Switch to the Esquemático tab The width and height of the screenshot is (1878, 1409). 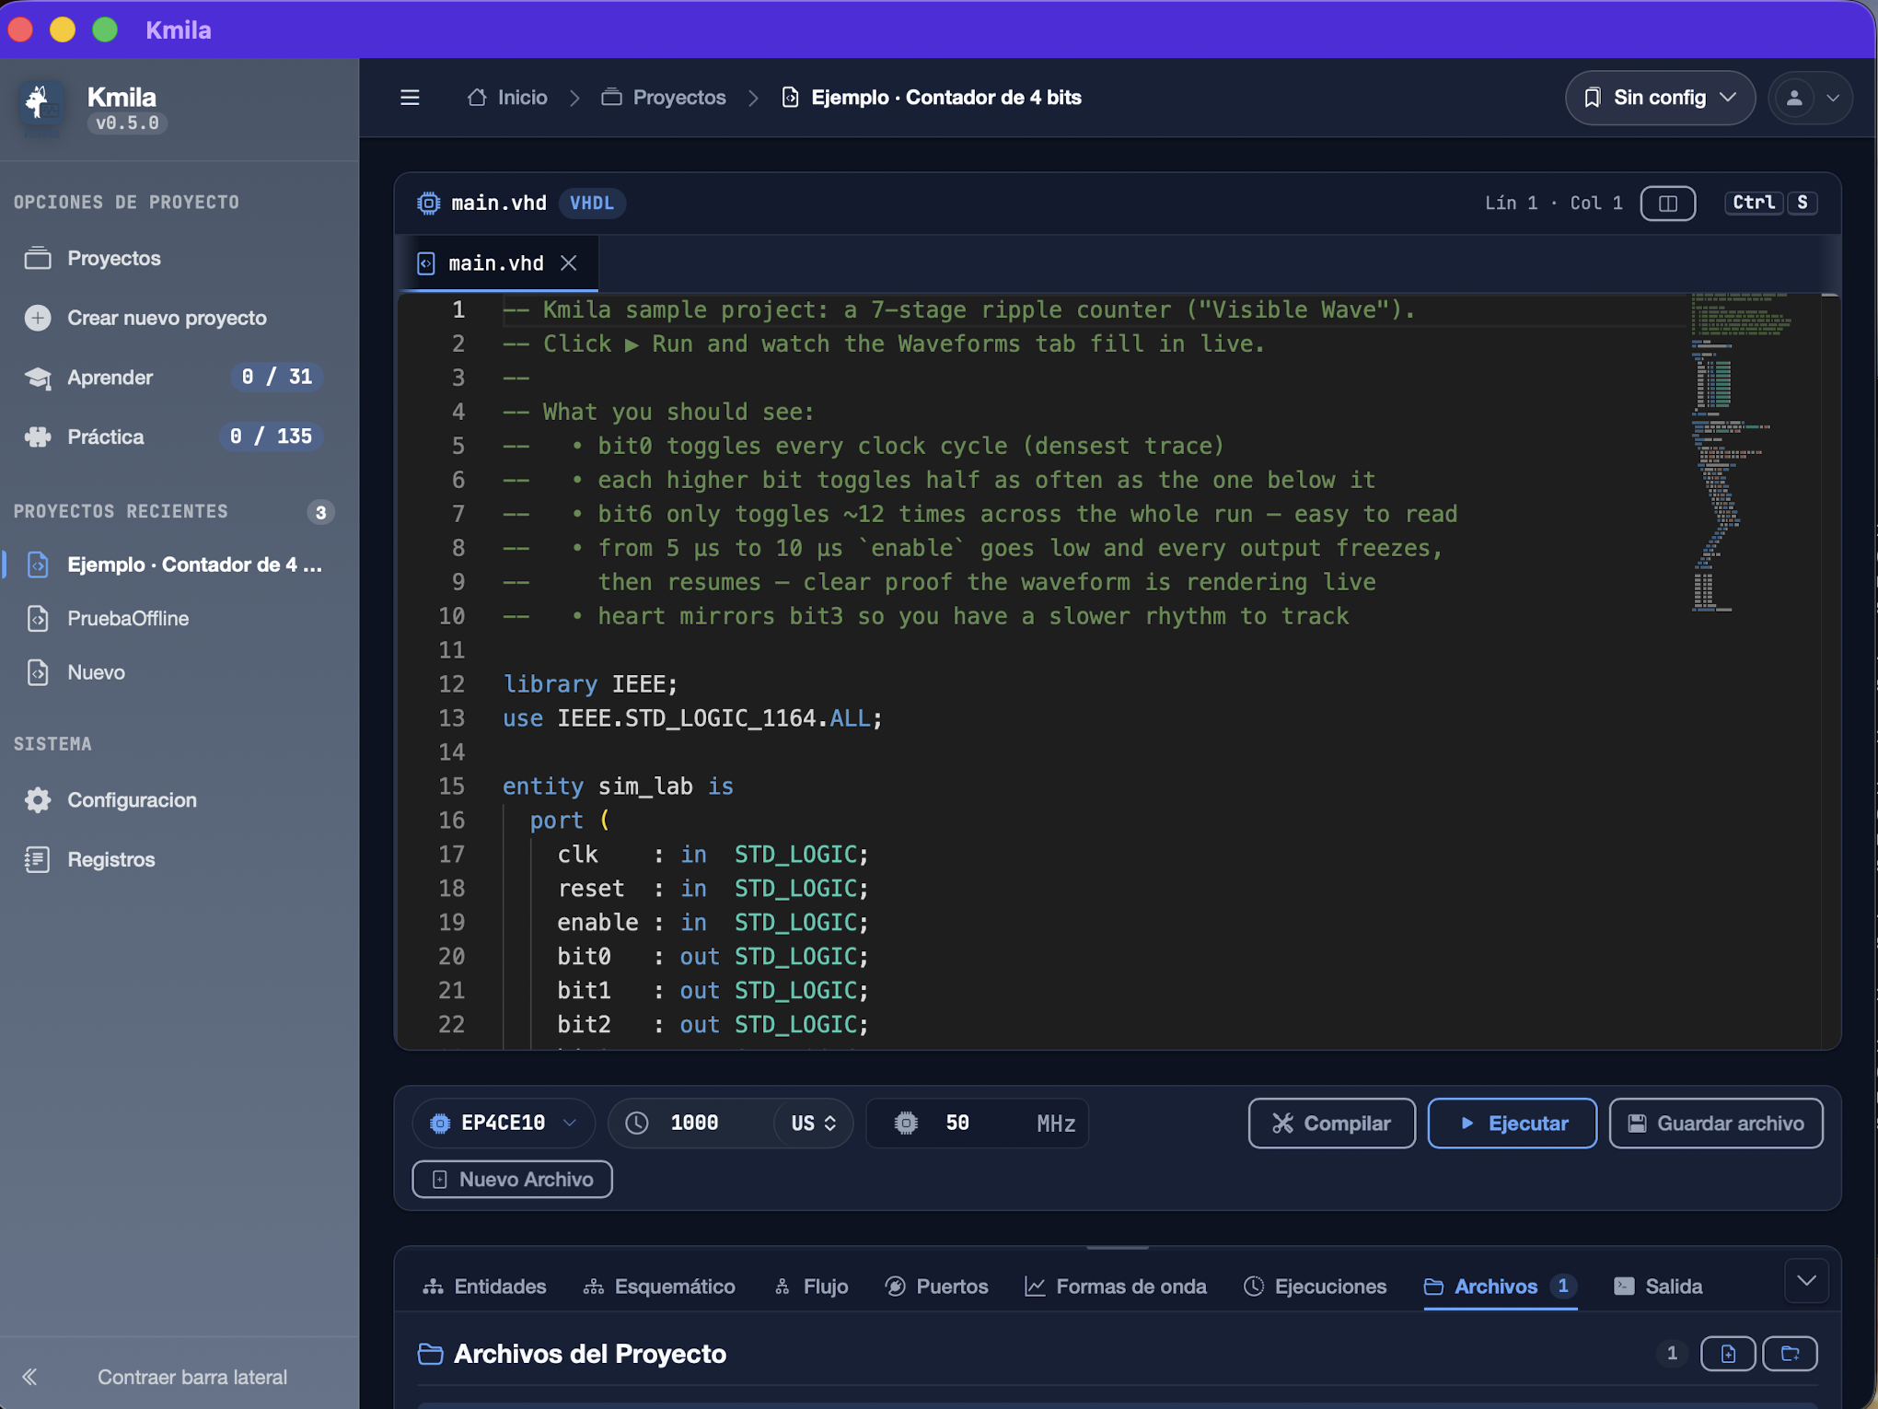point(659,1286)
